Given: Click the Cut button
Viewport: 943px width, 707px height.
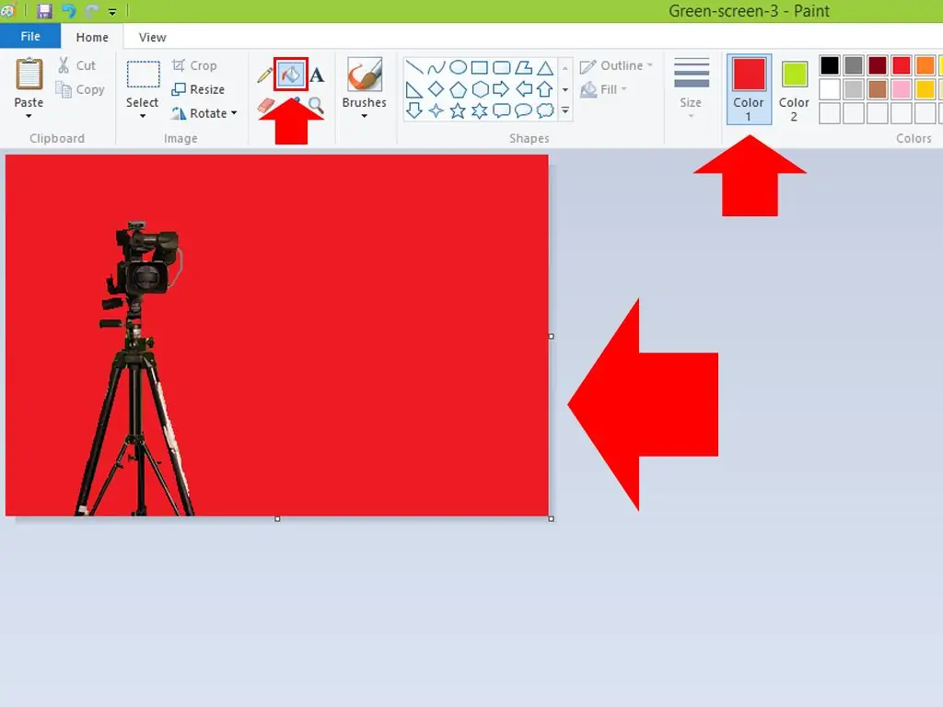Looking at the screenshot, I should coord(76,65).
